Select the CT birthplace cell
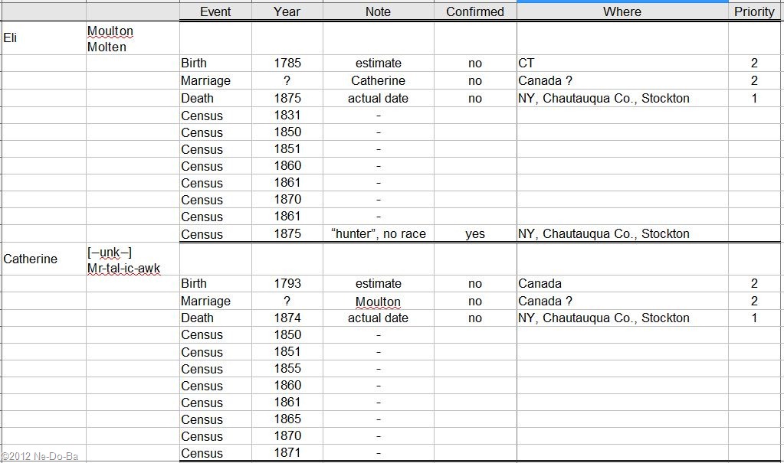Image resolution: width=784 pixels, height=463 pixels. (622, 64)
